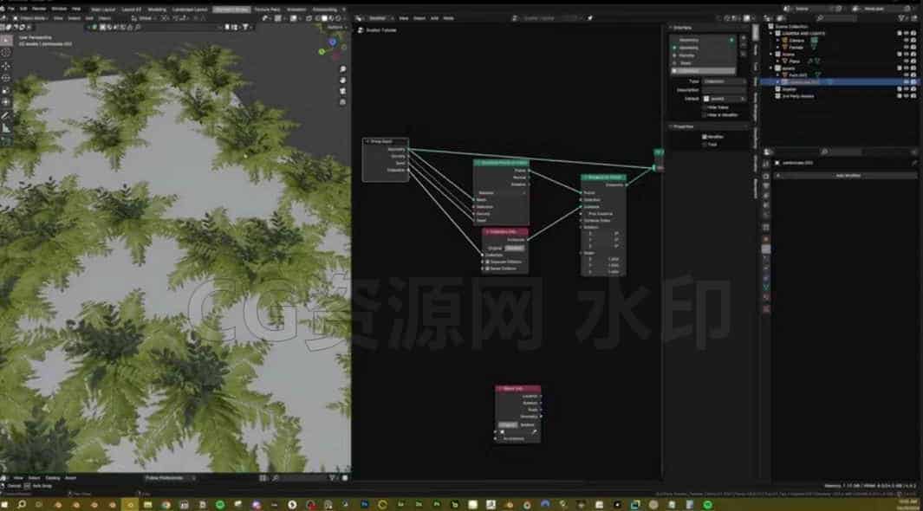Toggle Separate Children checkbox in Collection Info

487,262
